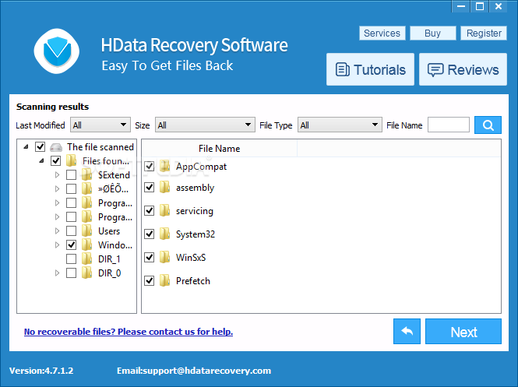Click the $Extend folder icon in tree
This screenshot has height=387, width=518.
(87, 174)
